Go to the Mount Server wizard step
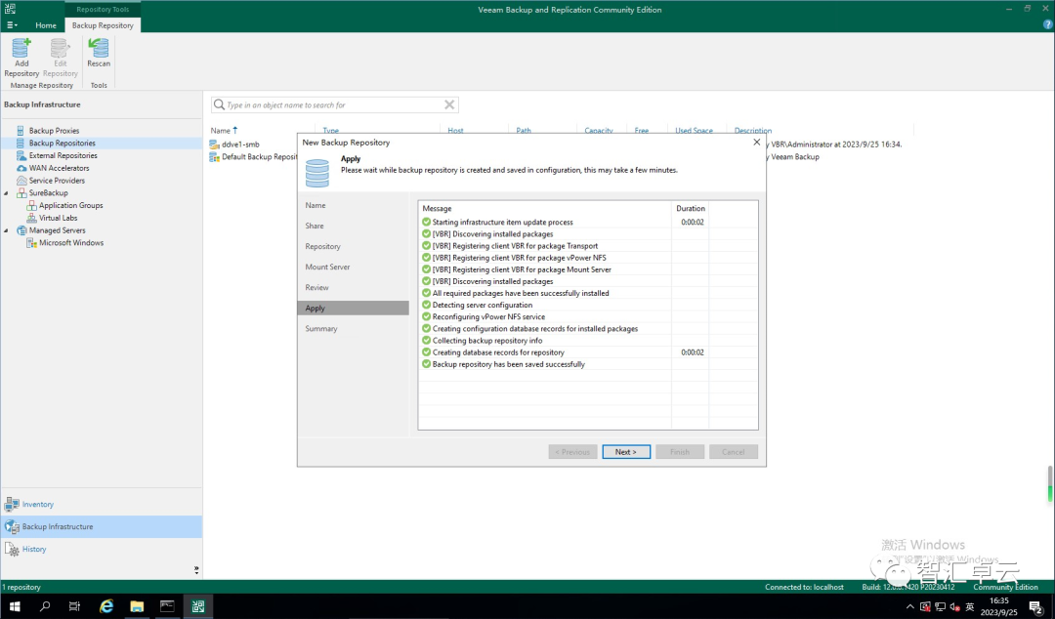This screenshot has width=1055, height=619. 327,268
